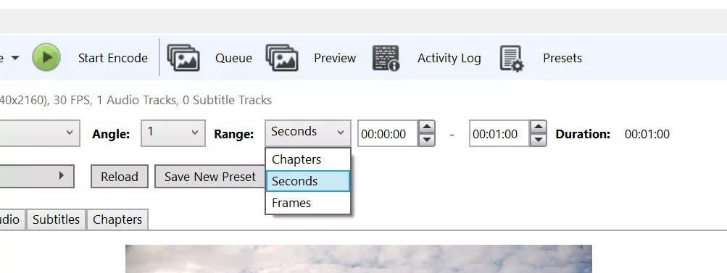Click the start time field 00:00:00

click(388, 133)
